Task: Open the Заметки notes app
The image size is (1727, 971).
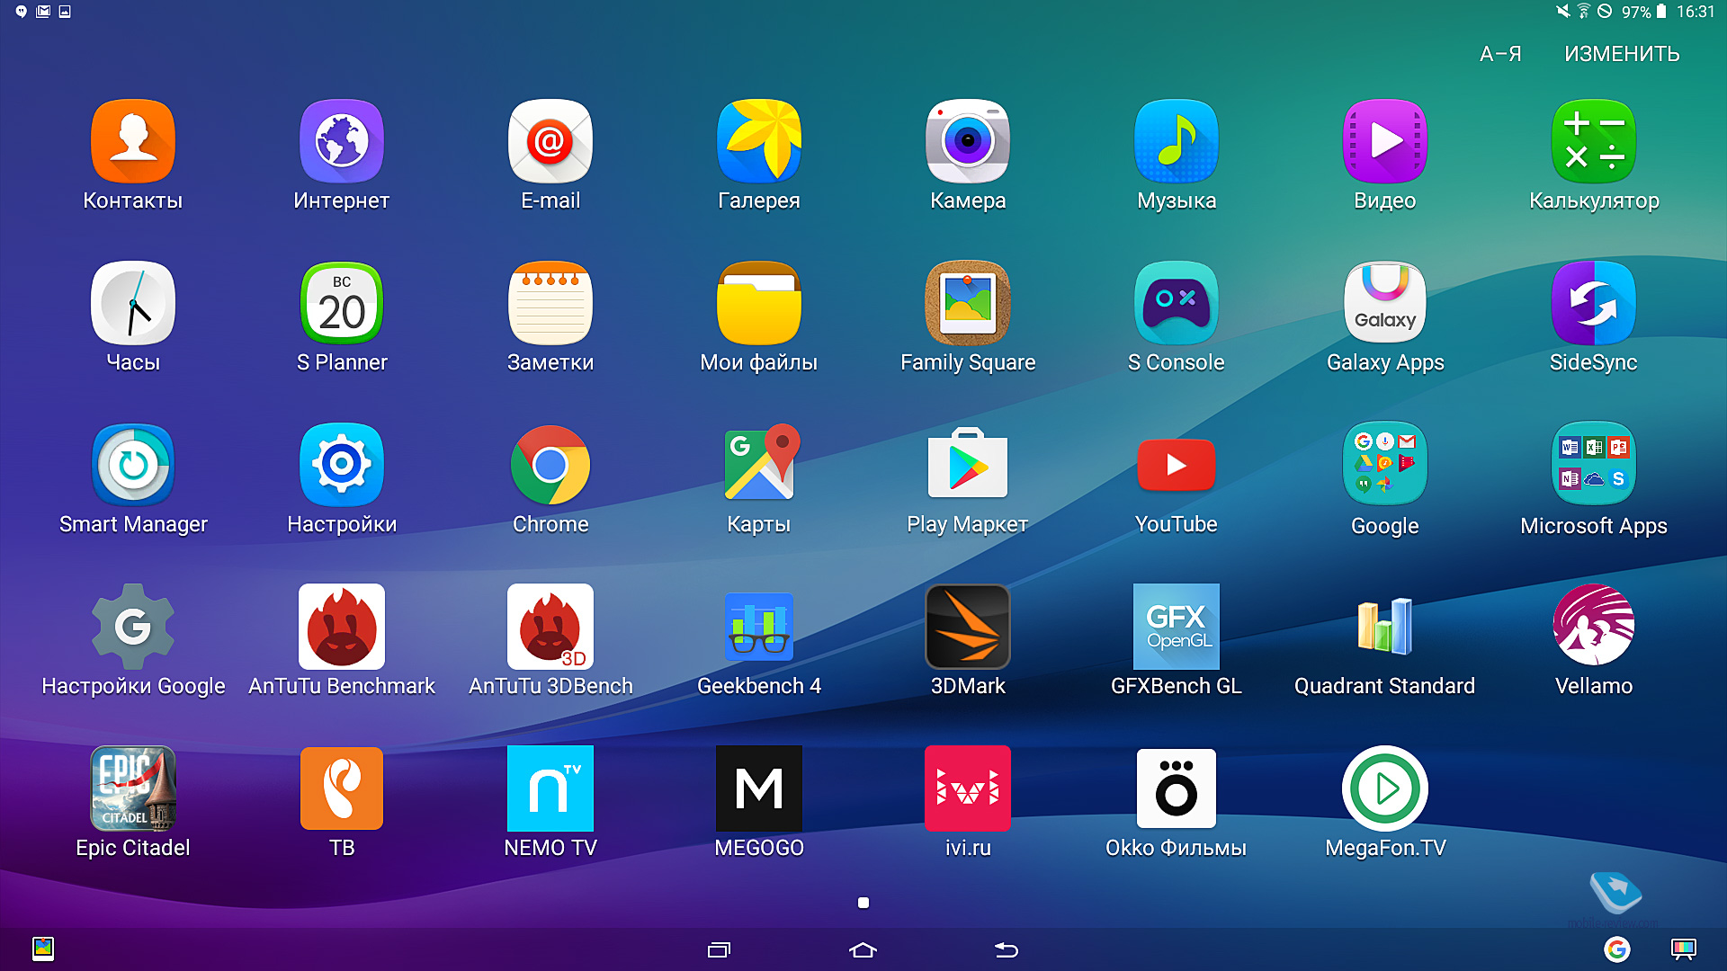Action: coord(550,304)
